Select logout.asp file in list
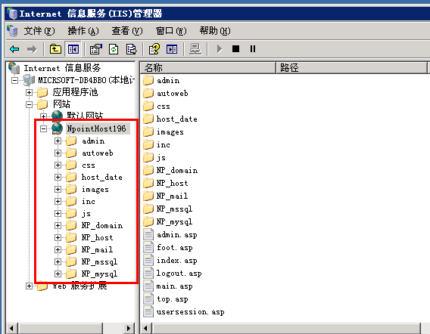Viewport: 430px width, 334px height. point(179,274)
